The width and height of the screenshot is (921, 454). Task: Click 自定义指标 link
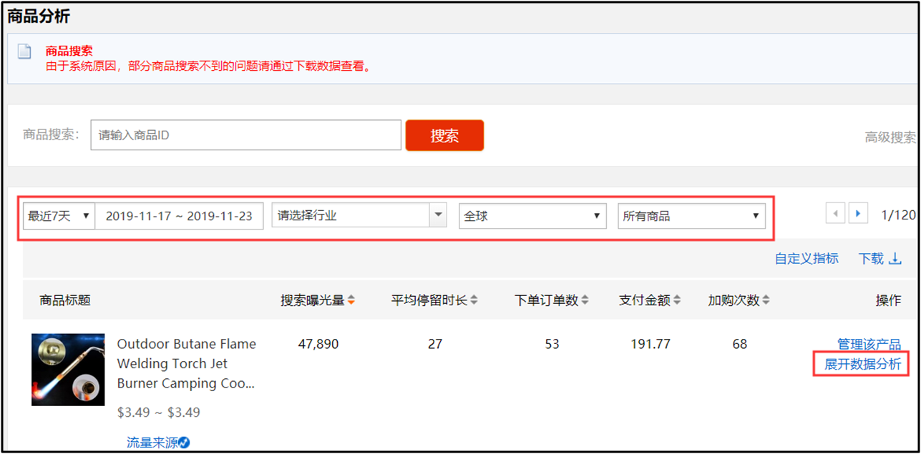coord(807,259)
